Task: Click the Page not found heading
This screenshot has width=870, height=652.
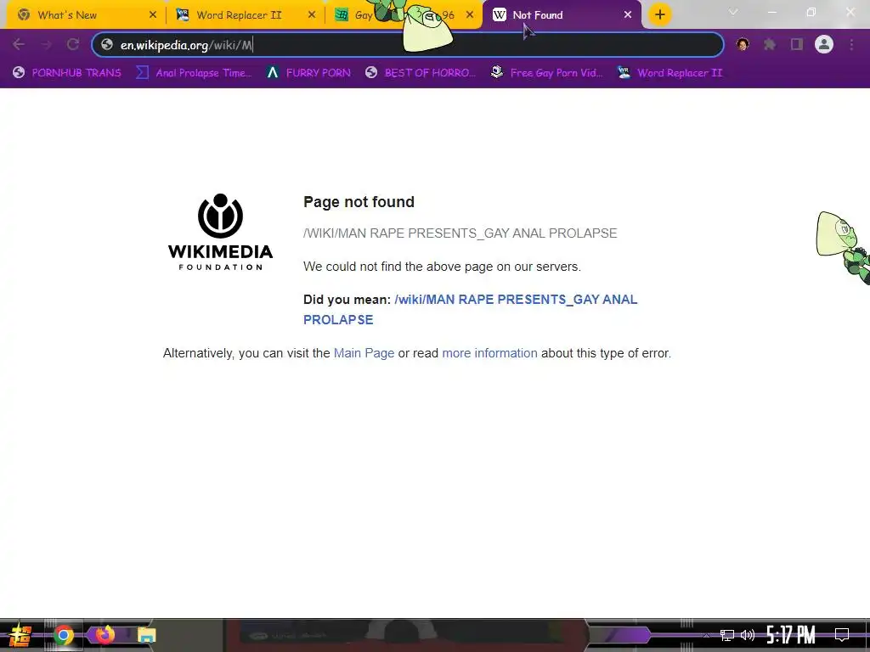Action: 359,202
